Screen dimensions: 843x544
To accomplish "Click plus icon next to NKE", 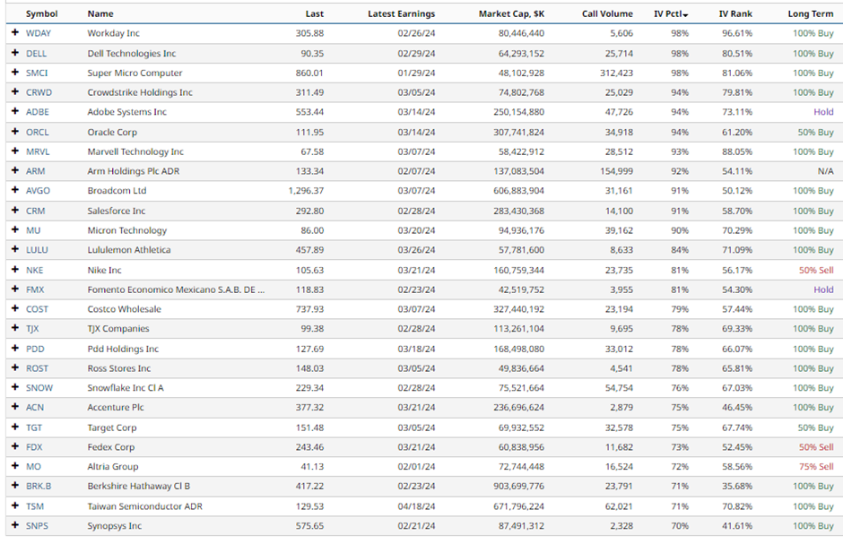I will tap(14, 270).
